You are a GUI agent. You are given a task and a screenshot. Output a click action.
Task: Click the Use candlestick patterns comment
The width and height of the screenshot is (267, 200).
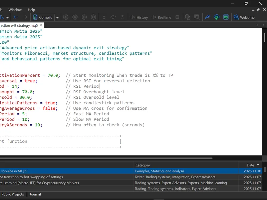100,103
